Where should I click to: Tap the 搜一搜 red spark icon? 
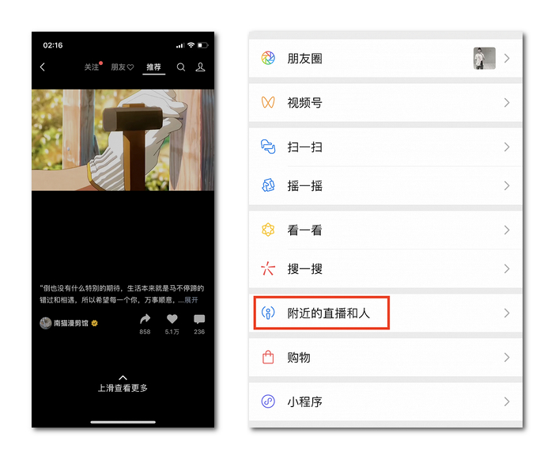click(x=268, y=268)
